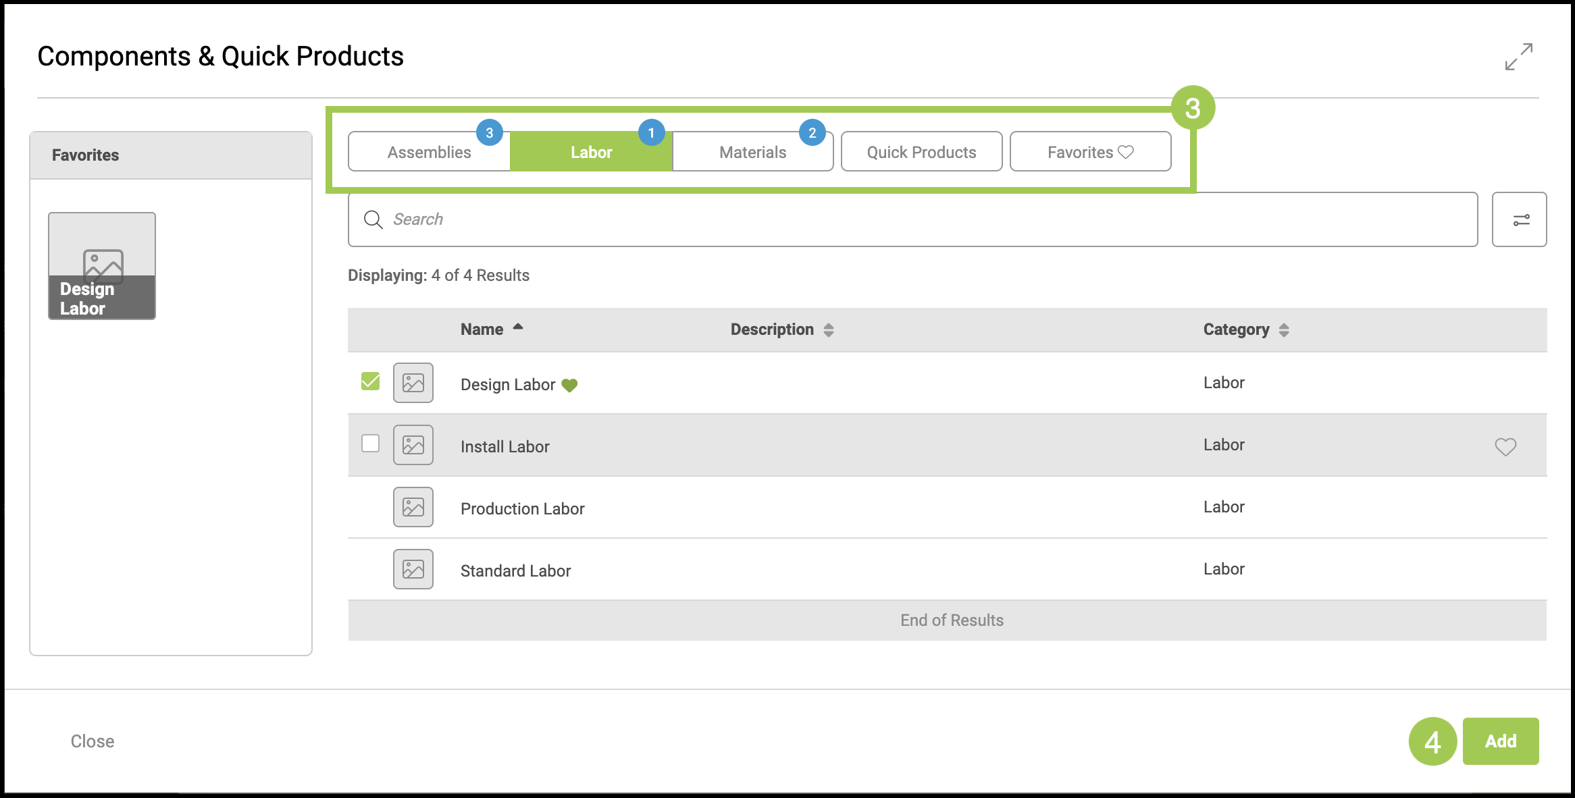Select the Design Labor favorites thumbnail

point(102,266)
